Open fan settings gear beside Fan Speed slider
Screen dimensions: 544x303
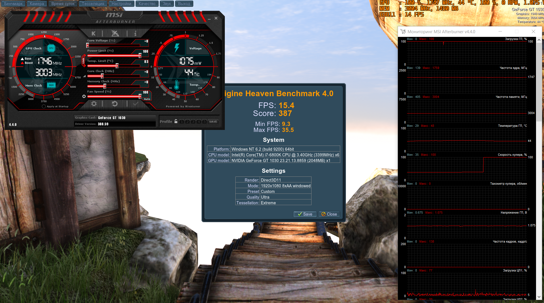[x=84, y=96]
